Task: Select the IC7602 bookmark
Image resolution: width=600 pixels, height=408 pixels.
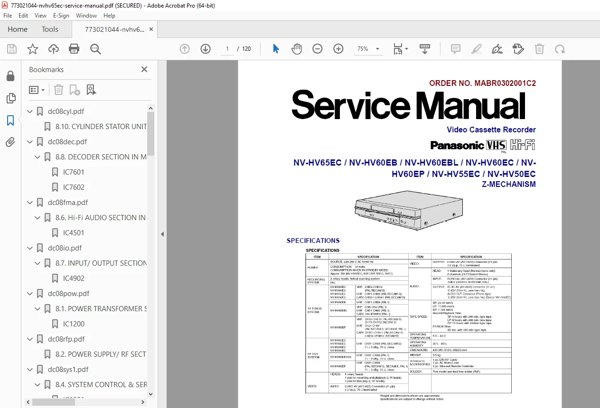Action: [x=74, y=187]
